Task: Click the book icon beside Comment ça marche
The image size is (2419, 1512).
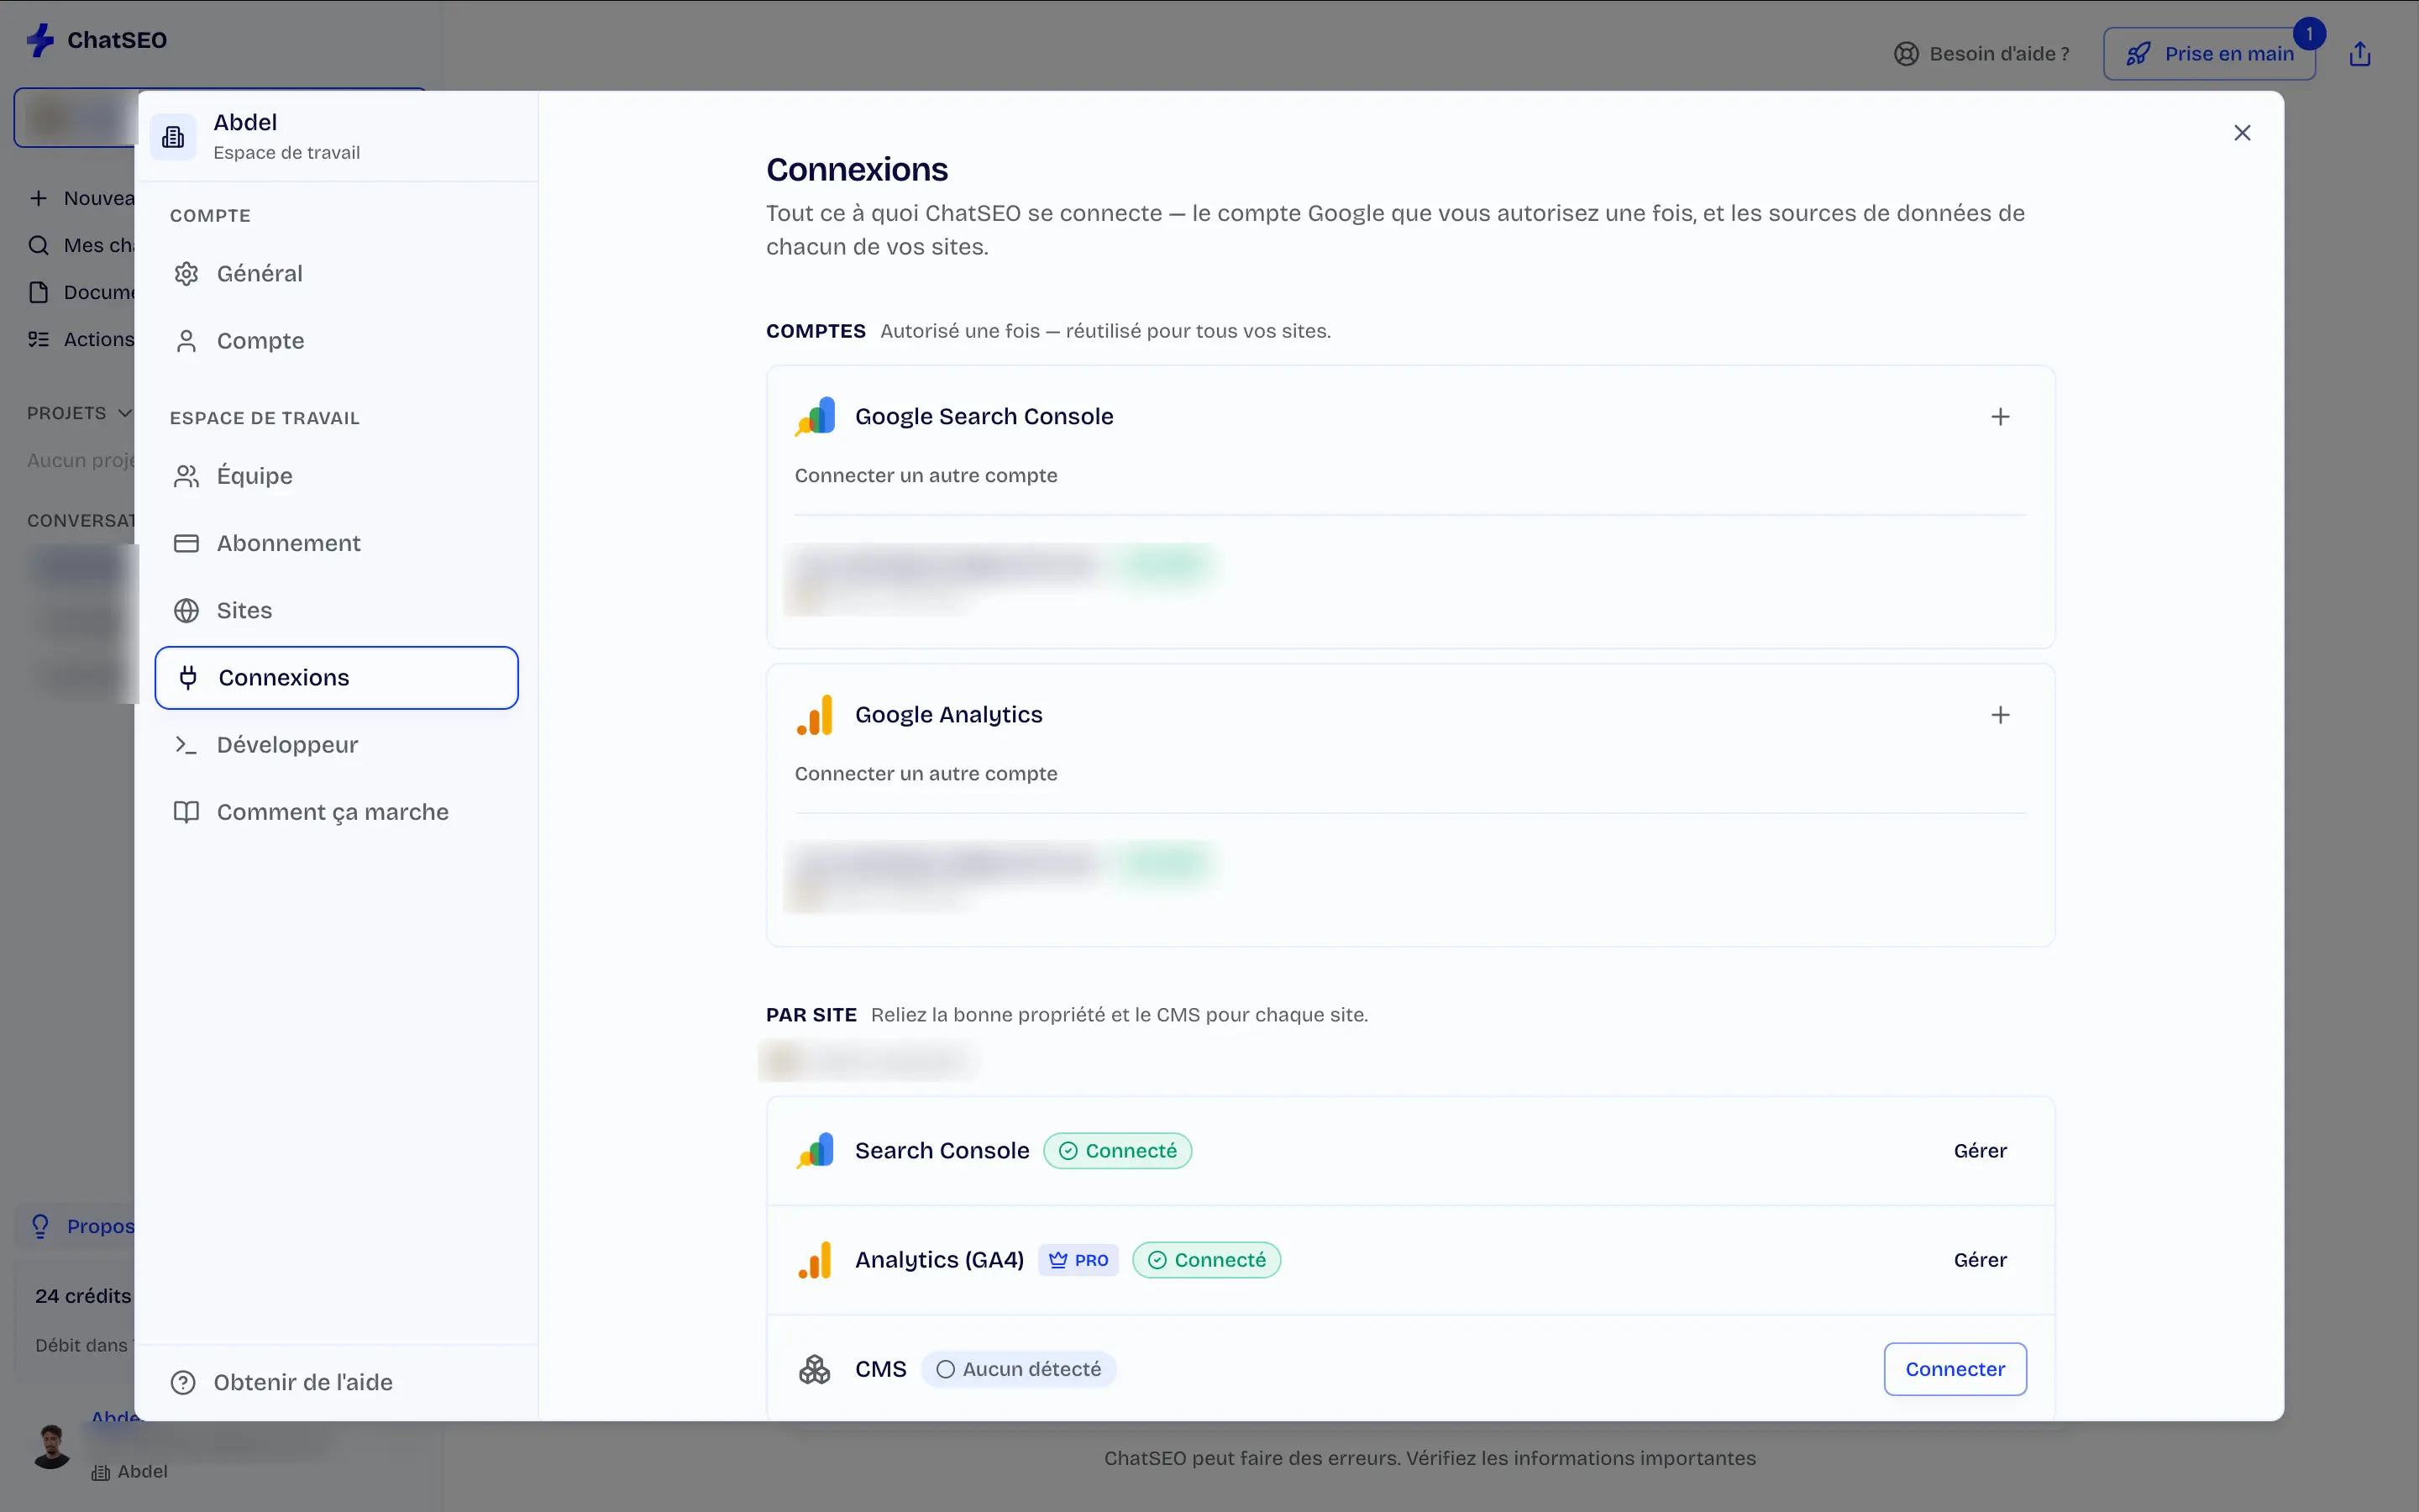Action: click(186, 812)
